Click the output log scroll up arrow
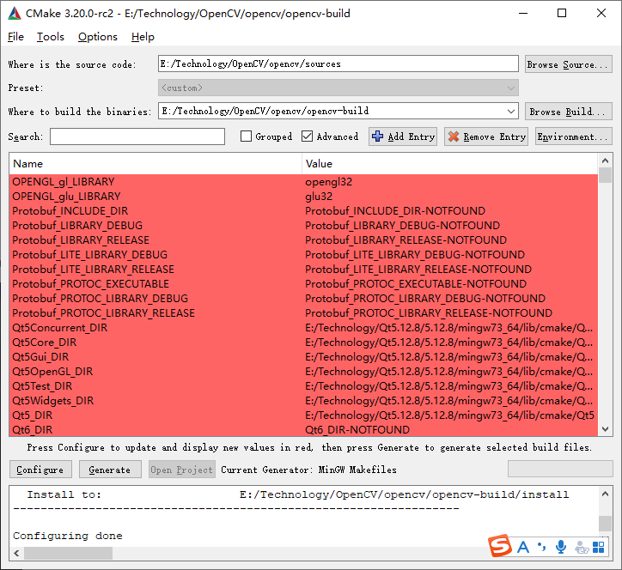Screen dimensions: 622x570 tap(605, 494)
